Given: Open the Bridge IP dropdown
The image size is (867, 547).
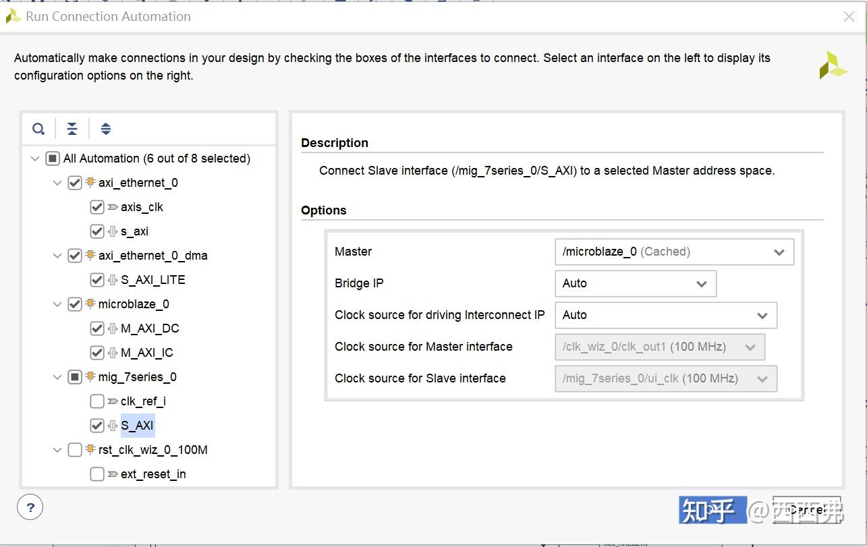Looking at the screenshot, I should pyautogui.click(x=634, y=284).
